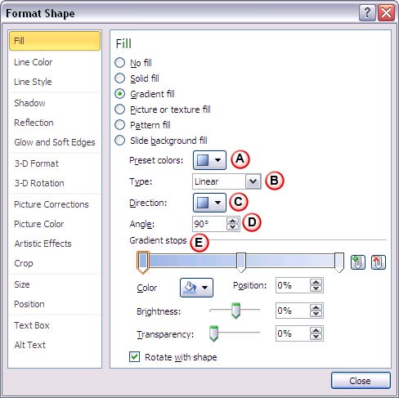
Task: Open the Help question mark button
Action: [x=367, y=13]
